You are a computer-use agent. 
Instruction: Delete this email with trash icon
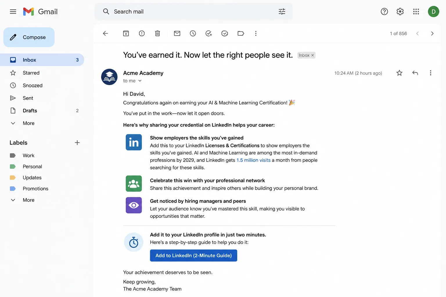point(157,33)
